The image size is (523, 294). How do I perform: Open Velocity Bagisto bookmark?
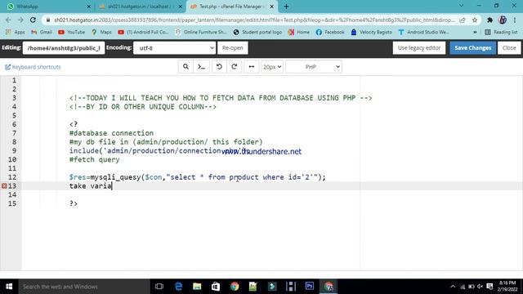[x=372, y=32]
